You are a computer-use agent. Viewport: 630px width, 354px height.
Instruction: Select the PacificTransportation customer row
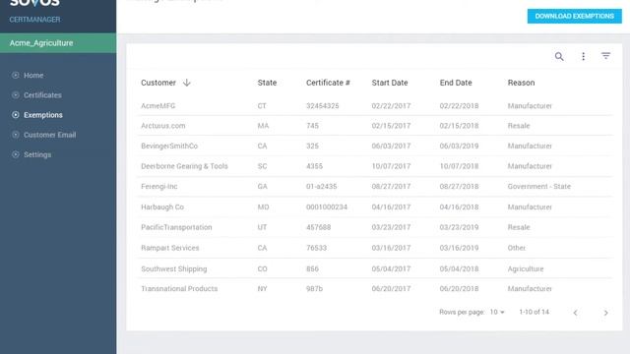[374, 227]
